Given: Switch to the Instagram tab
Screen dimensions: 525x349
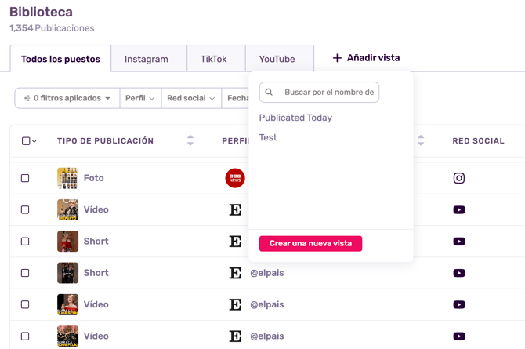Looking at the screenshot, I should click(147, 59).
